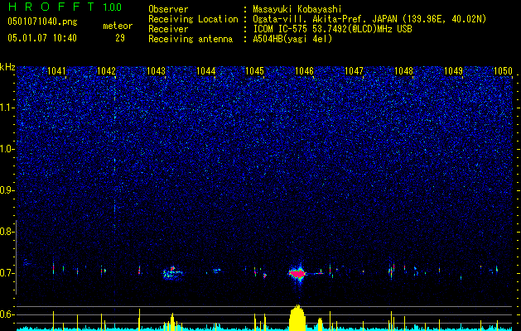Viewport: 521px width, 331px height.
Task: Click time axis marker 1046
Action: [304, 71]
